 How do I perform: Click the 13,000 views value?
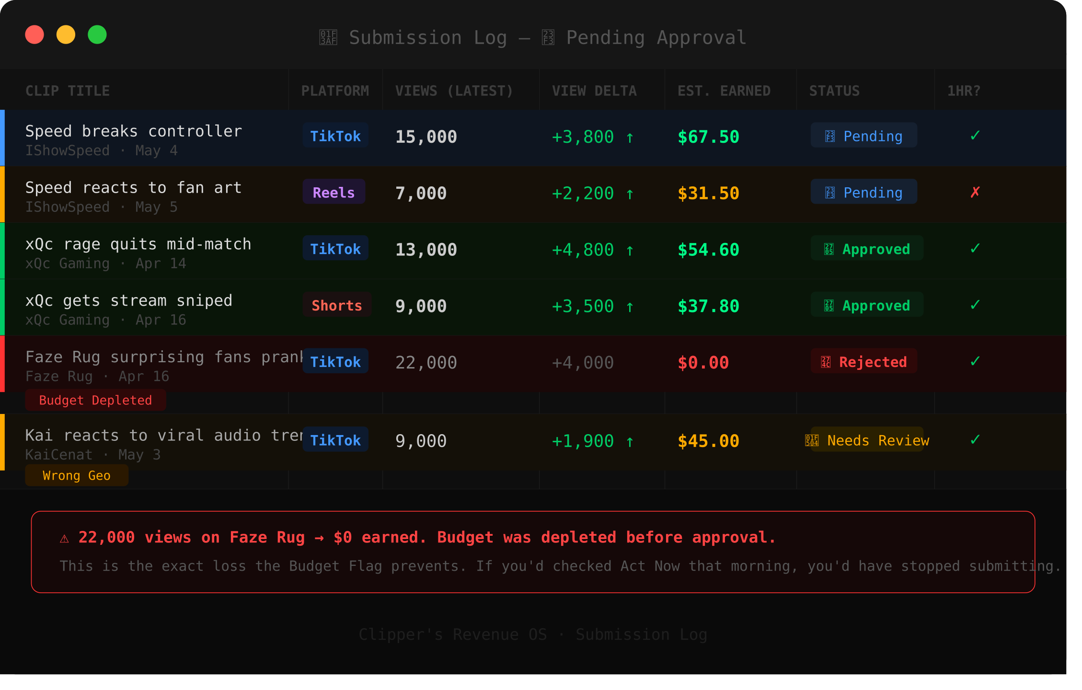pos(426,250)
